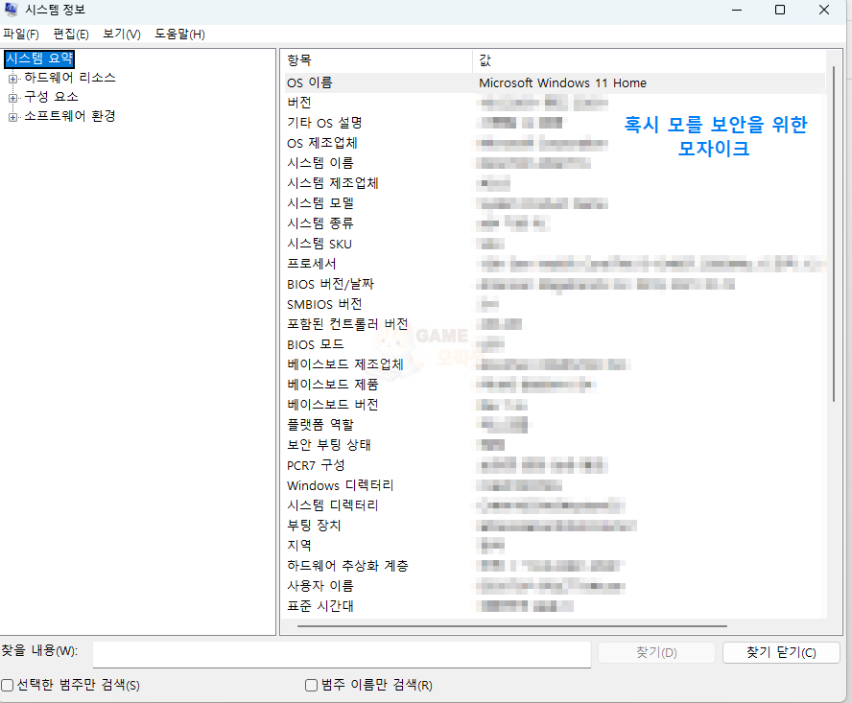The width and height of the screenshot is (852, 703).
Task: Click the Microsoft Windows 11 Home value
Action: (x=562, y=83)
